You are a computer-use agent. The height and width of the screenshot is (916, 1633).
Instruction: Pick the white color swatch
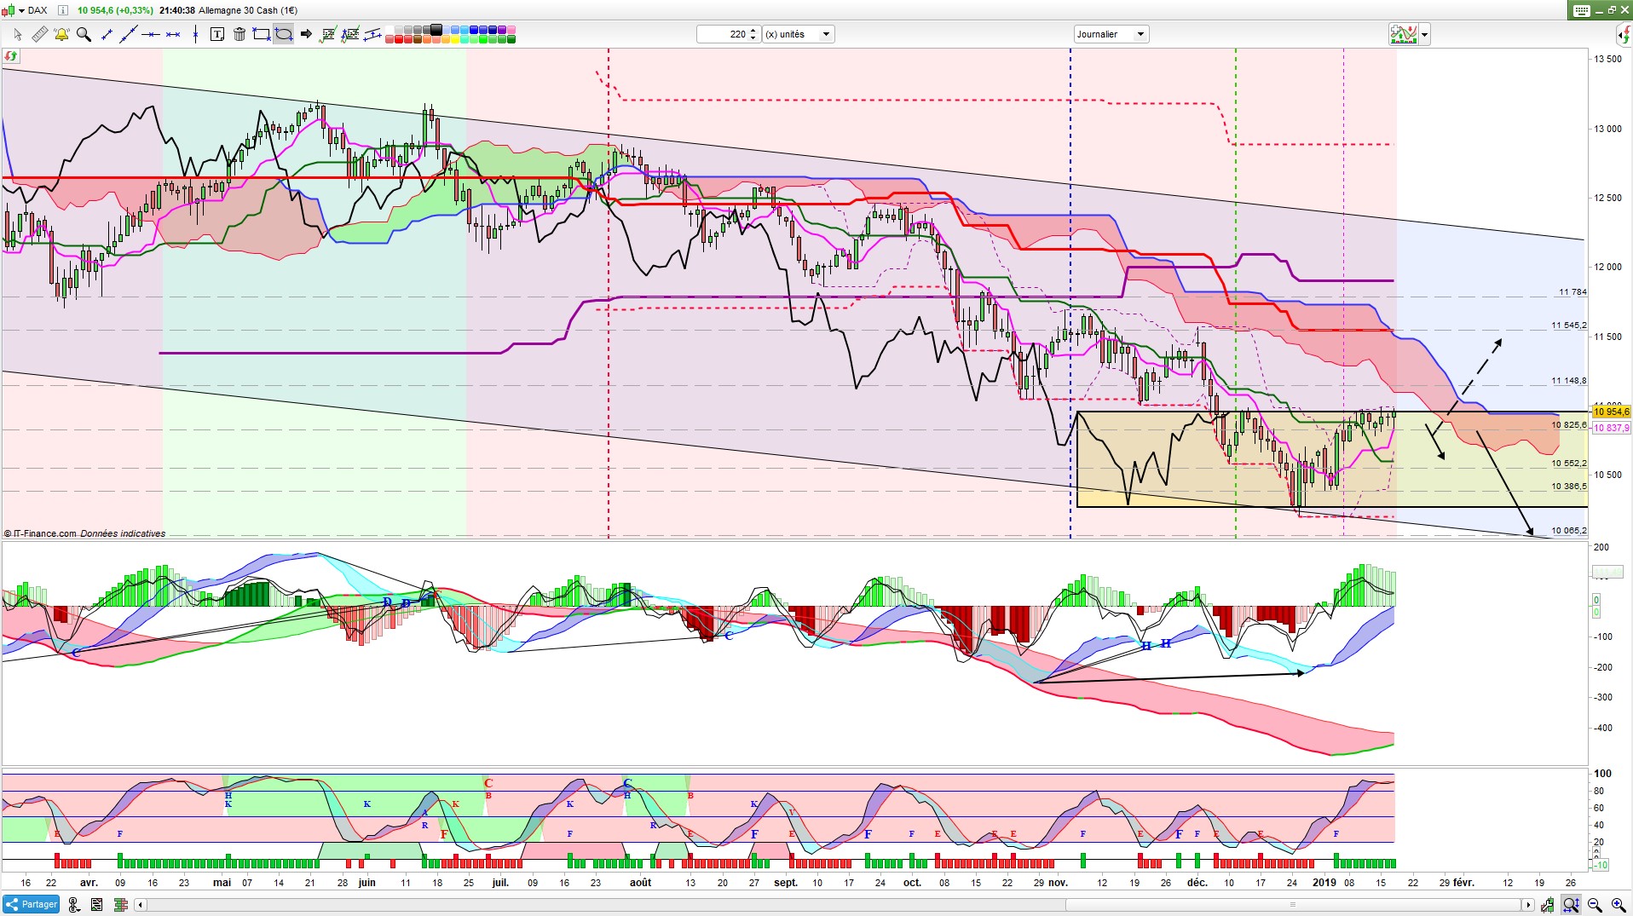tap(389, 31)
